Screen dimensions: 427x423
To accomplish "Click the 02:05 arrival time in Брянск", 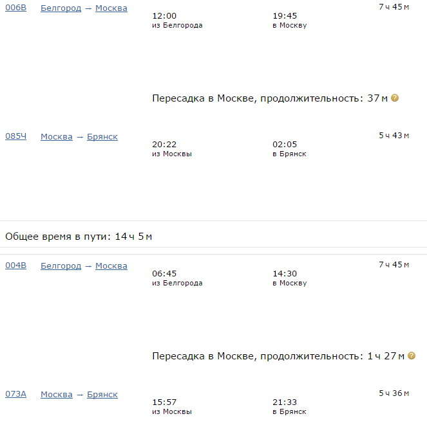I will coord(285,145).
